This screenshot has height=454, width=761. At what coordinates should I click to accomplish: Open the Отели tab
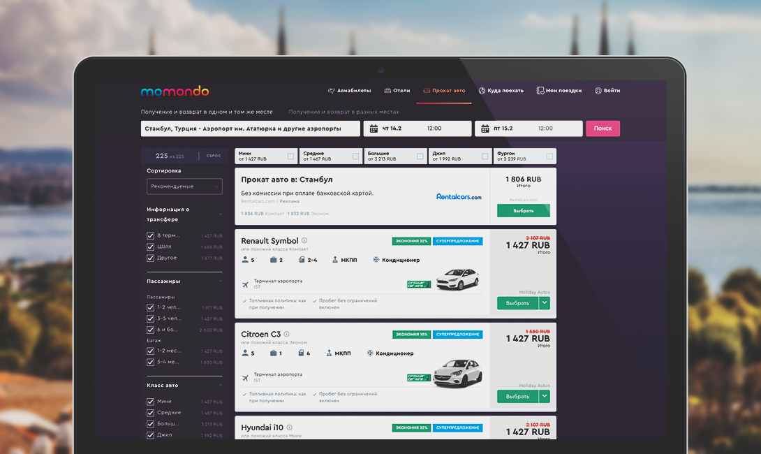coord(397,91)
